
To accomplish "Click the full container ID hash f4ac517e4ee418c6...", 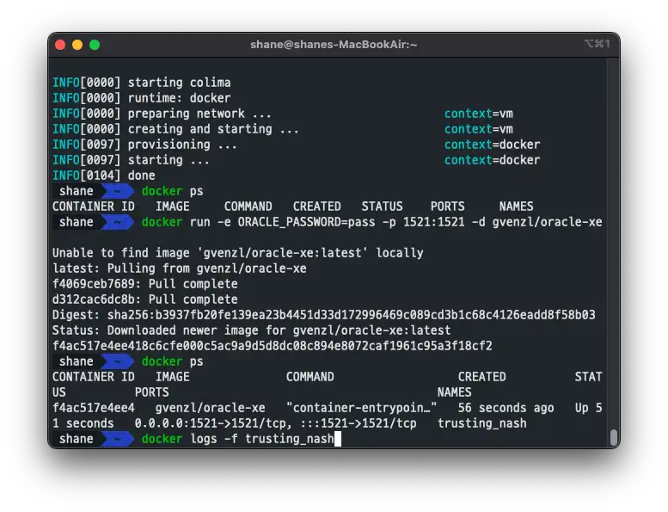I will (x=273, y=346).
